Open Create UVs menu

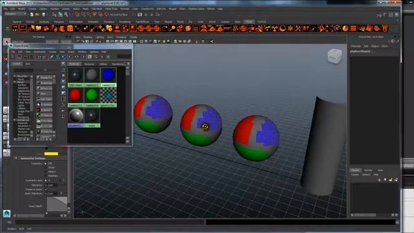click(147, 8)
